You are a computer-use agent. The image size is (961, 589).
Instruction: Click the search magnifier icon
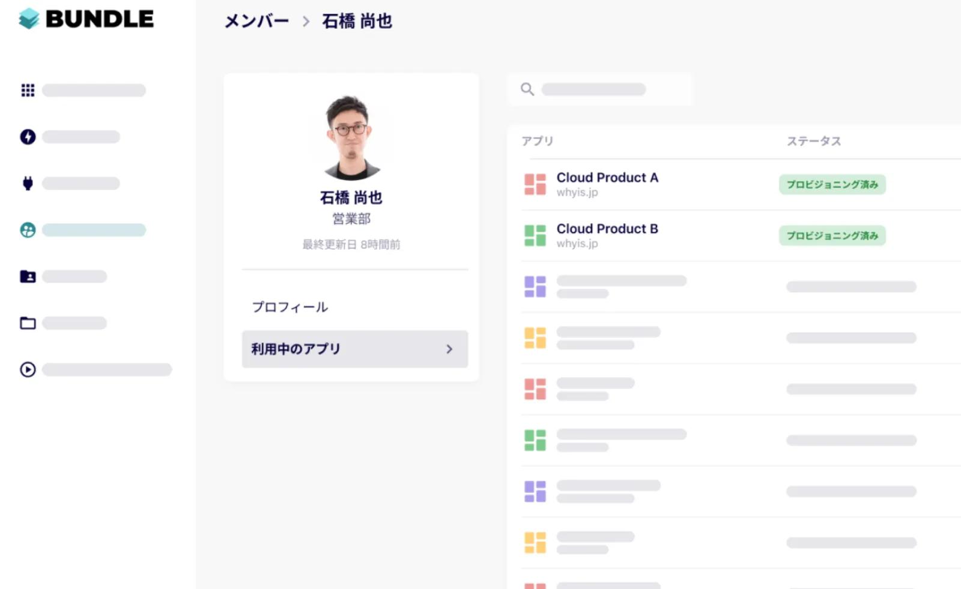pyautogui.click(x=527, y=89)
